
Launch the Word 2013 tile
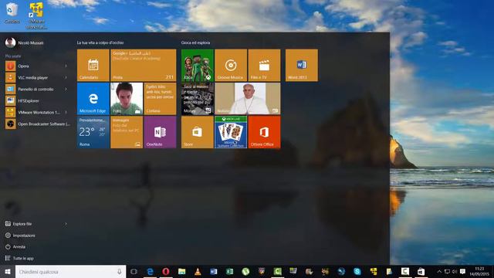pyautogui.click(x=302, y=65)
